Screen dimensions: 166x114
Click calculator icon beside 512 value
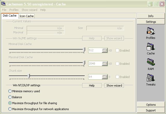point(105,50)
